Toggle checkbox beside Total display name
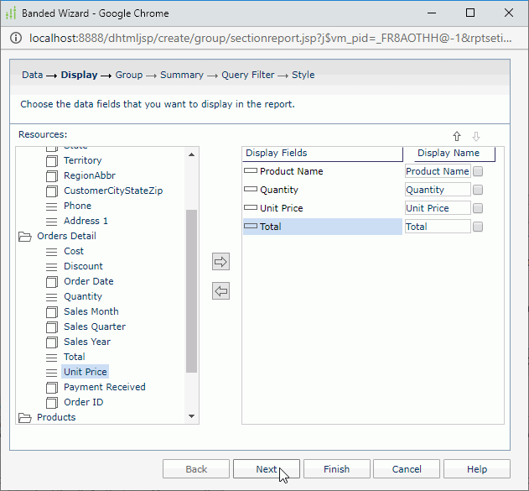This screenshot has height=491, width=529. tap(478, 227)
